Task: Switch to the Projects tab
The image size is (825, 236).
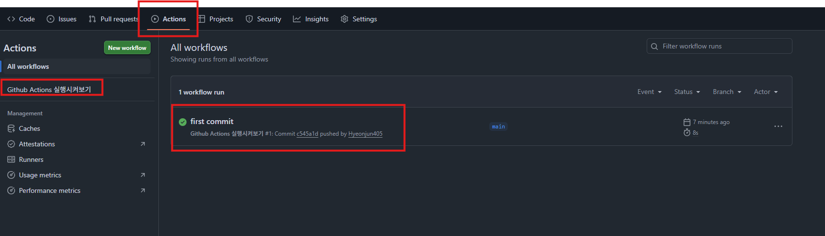Action: (216, 19)
